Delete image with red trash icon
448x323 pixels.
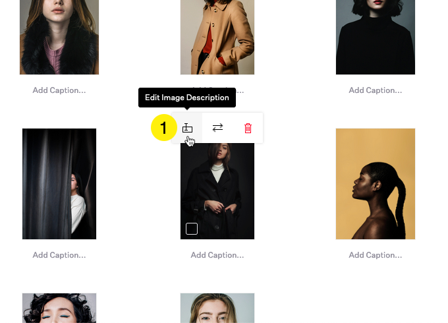248,128
